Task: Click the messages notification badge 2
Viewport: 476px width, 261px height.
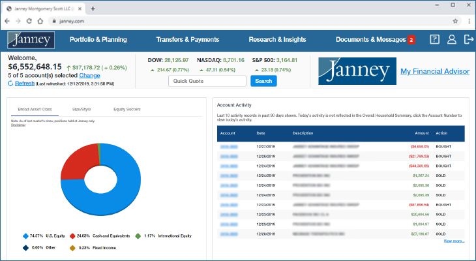Action: 411,40
